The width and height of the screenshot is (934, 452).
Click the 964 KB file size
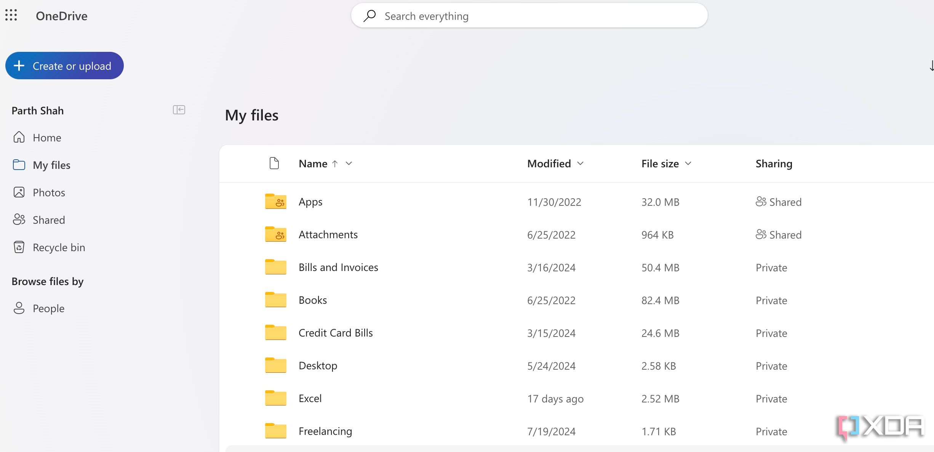click(x=657, y=235)
